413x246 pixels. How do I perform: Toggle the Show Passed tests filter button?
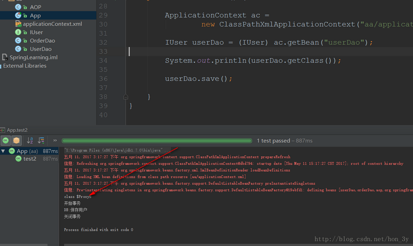click(x=6, y=140)
